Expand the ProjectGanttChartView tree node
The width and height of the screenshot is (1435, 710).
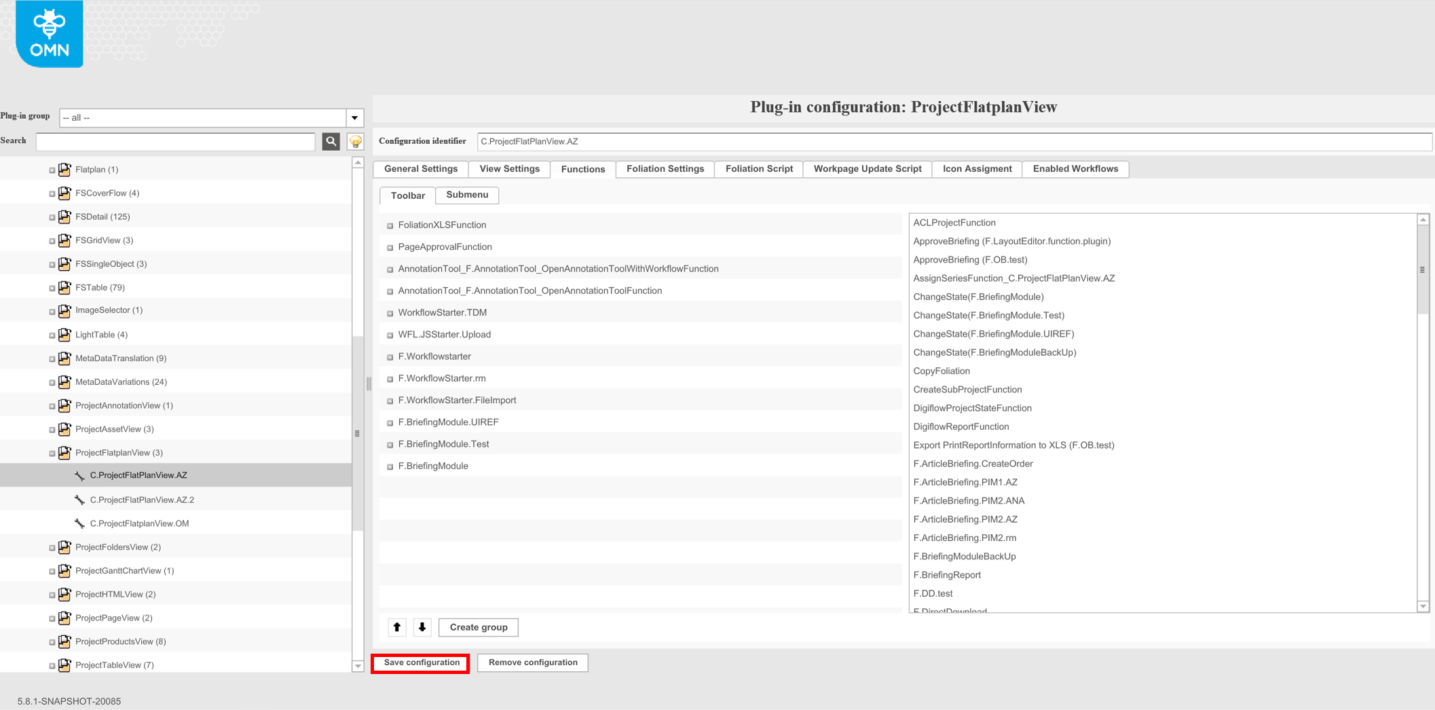(52, 572)
